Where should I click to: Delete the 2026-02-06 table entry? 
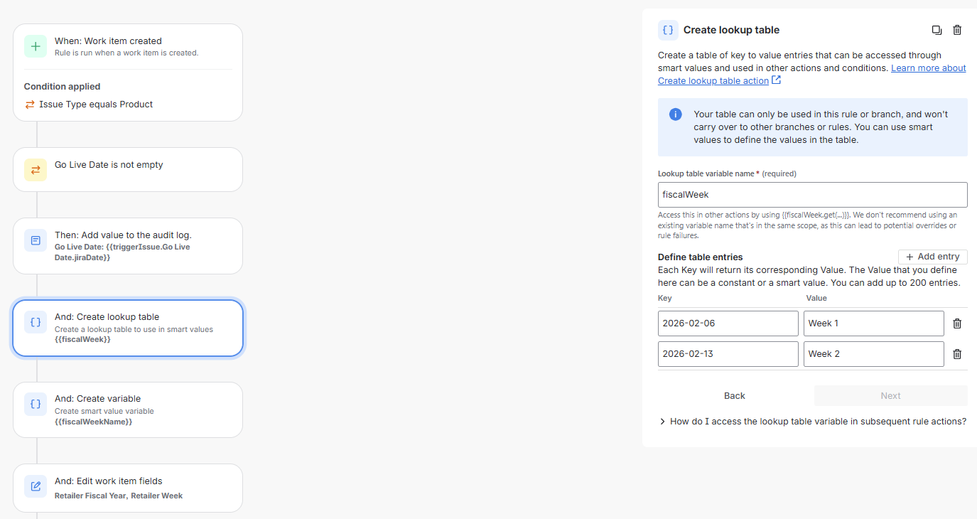tap(957, 323)
